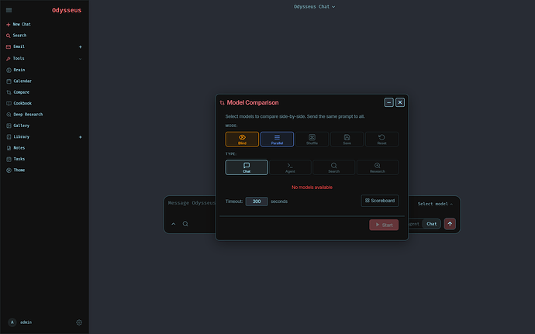Click the Timeout seconds input field
Image resolution: width=535 pixels, height=334 pixels.
coord(257,201)
